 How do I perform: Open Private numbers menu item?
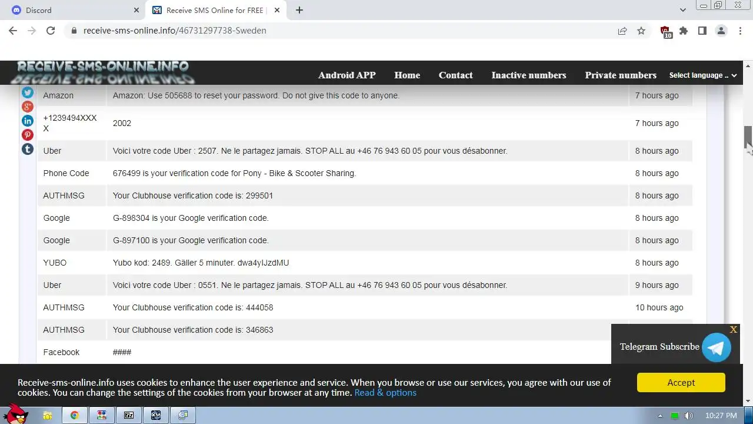[621, 75]
